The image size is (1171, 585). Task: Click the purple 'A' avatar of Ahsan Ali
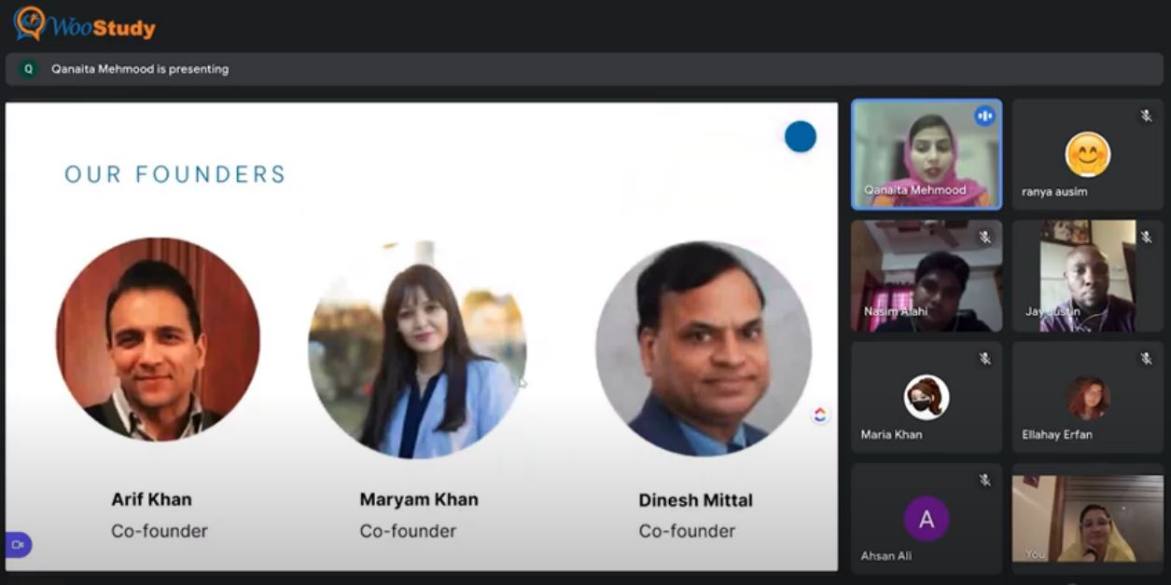click(926, 519)
